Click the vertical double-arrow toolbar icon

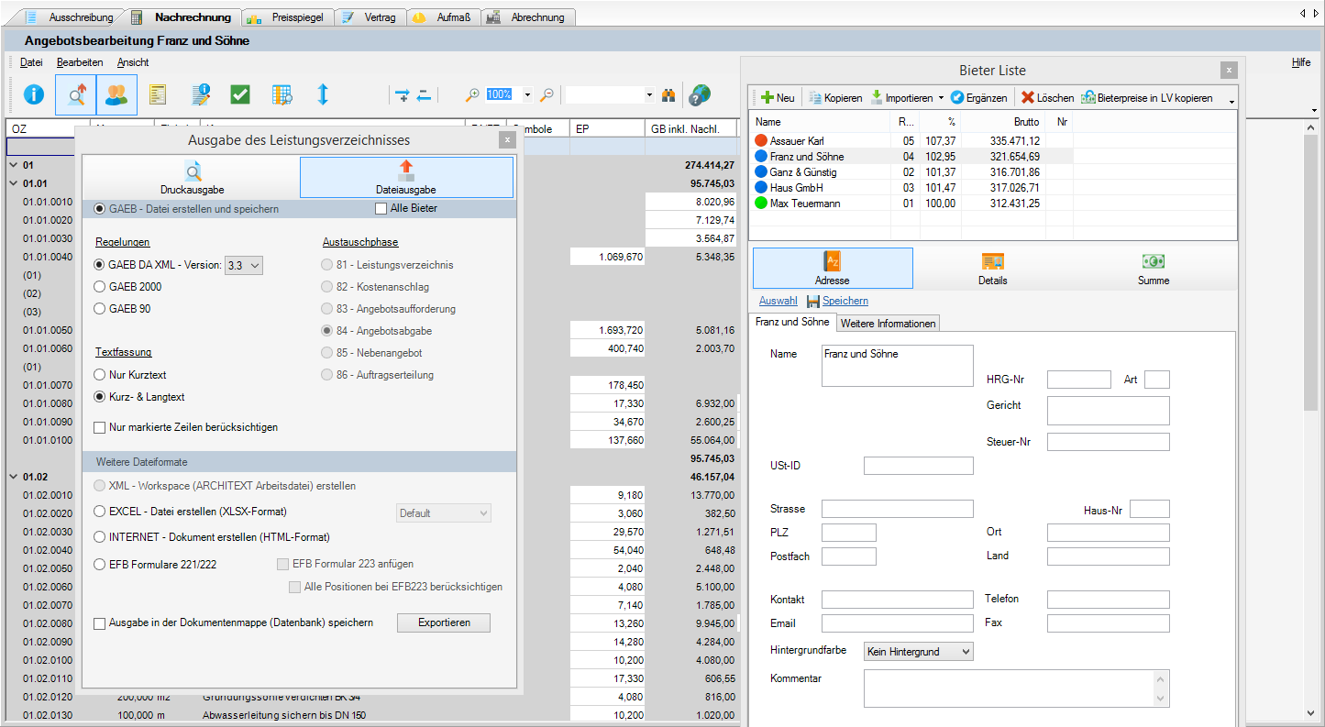[x=323, y=94]
